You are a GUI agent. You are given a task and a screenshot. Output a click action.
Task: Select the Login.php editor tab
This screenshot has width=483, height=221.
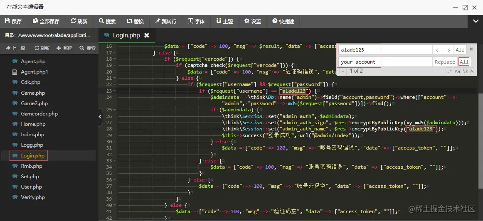(126, 35)
